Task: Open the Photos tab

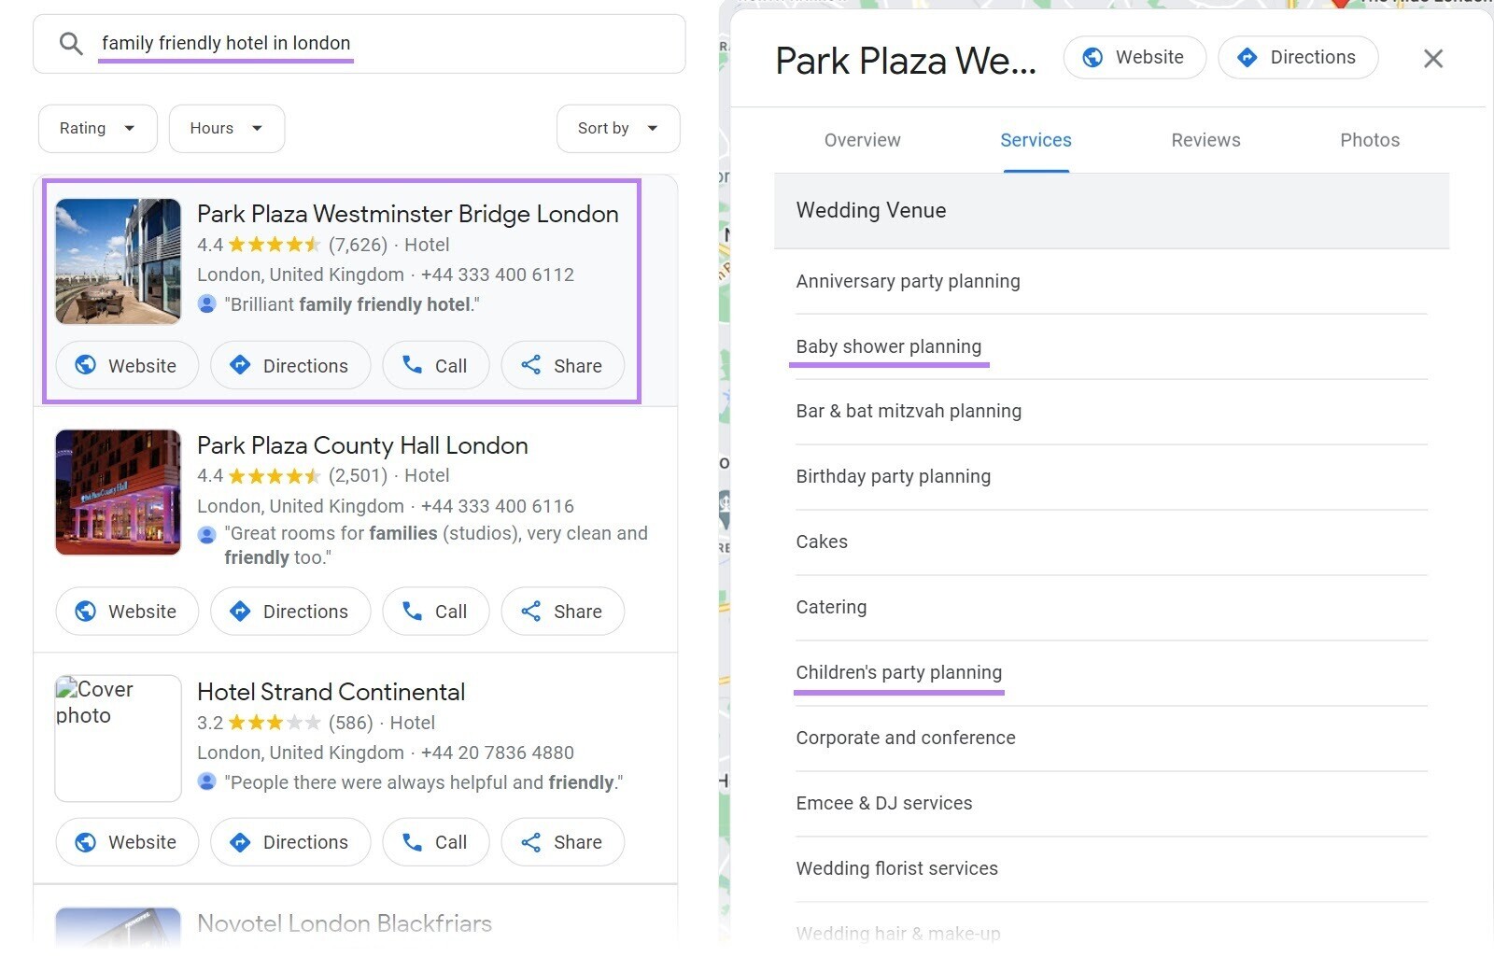Action: point(1370,140)
